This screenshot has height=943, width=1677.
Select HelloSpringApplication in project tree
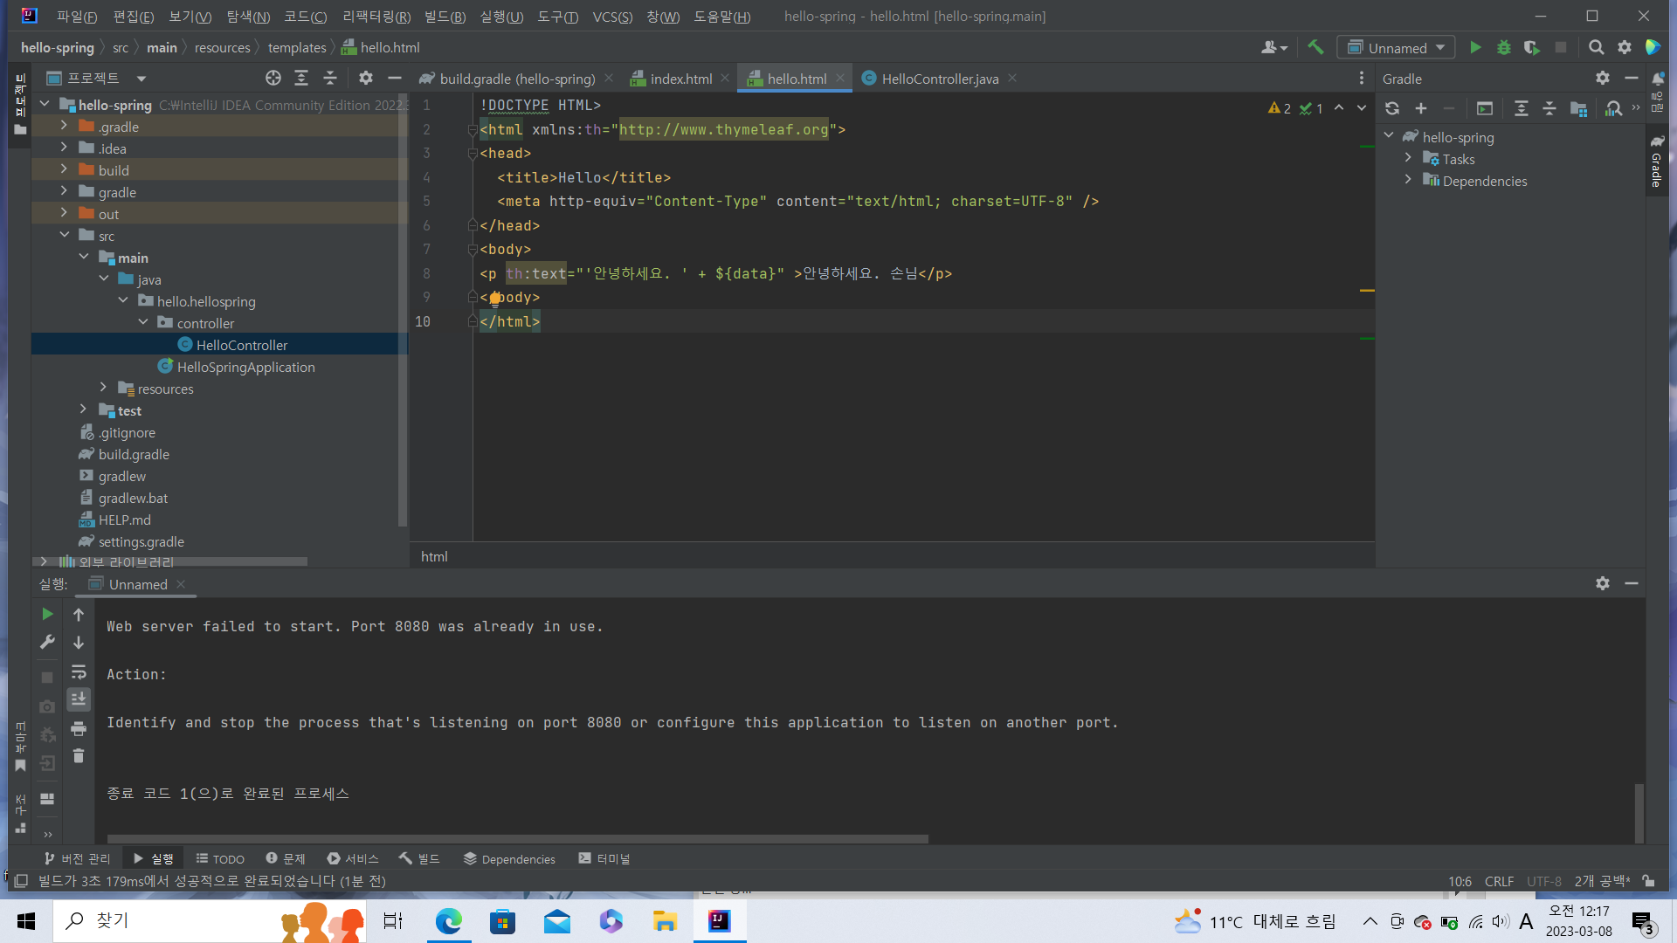[x=245, y=368]
